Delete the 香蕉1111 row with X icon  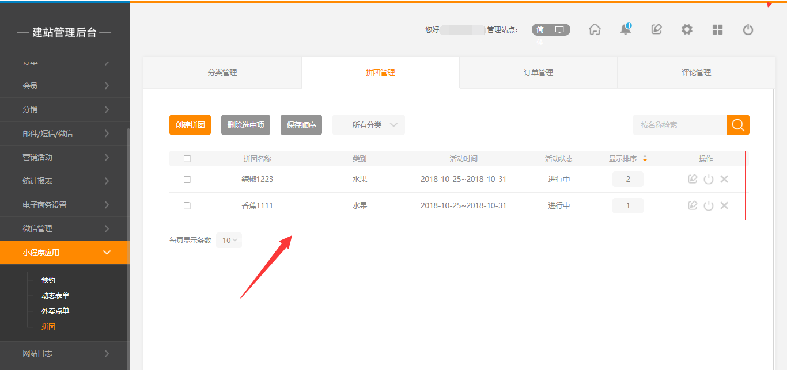[724, 205]
